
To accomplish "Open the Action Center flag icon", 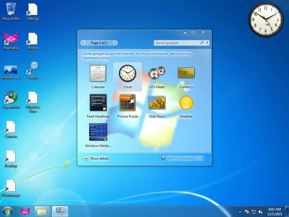I will pyautogui.click(x=247, y=212).
